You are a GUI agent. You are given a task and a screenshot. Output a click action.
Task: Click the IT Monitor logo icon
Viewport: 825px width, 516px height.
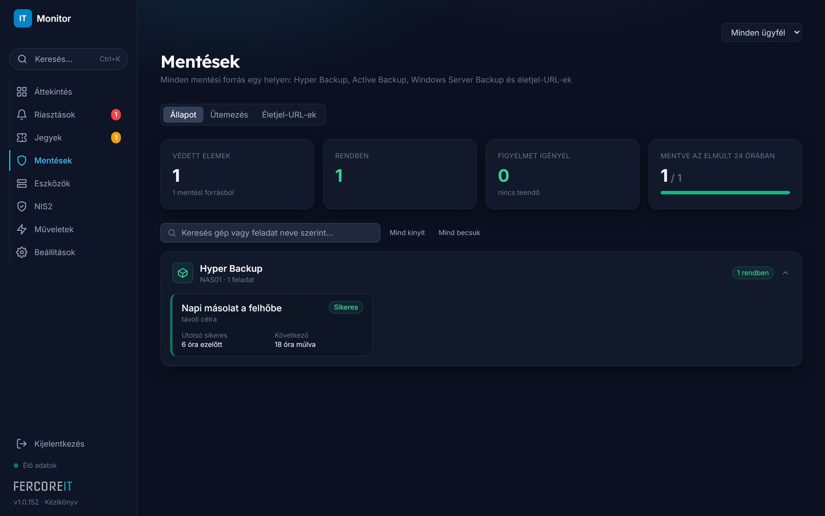click(23, 19)
